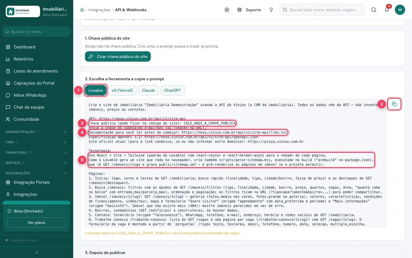Image resolution: width=412 pixels, height=258 pixels.
Task: Click the home breadcrumb icon
Action: [x=82, y=10]
